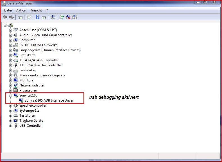Image resolution: width=222 pixels, height=162 pixels.
Task: Expand DVD/CD-ROM-Laufwerke node
Action: point(10,45)
